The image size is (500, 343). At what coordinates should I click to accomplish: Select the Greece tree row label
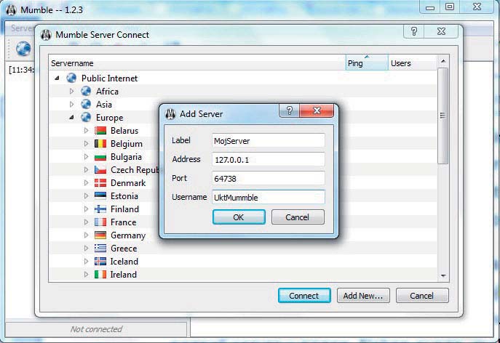click(124, 248)
